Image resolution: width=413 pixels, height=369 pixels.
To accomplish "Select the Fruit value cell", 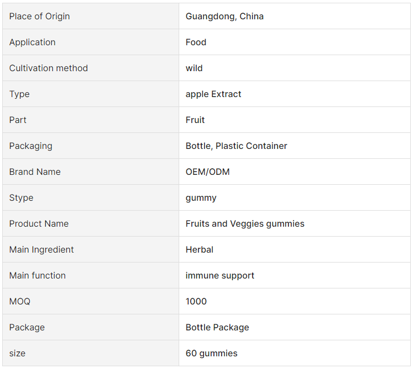I will click(195, 120).
